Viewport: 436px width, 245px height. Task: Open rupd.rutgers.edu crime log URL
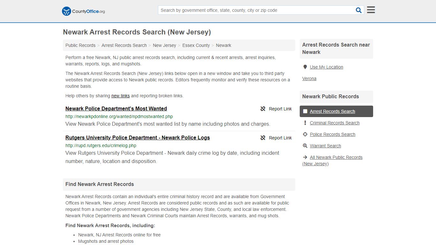[101, 145]
